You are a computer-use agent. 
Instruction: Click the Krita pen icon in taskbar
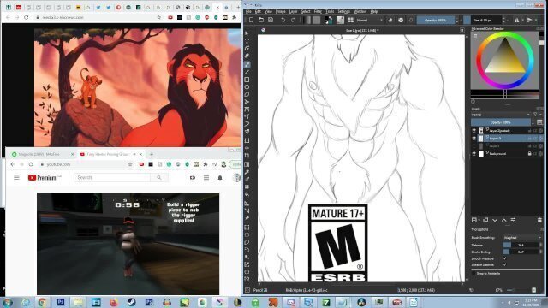click(x=219, y=302)
